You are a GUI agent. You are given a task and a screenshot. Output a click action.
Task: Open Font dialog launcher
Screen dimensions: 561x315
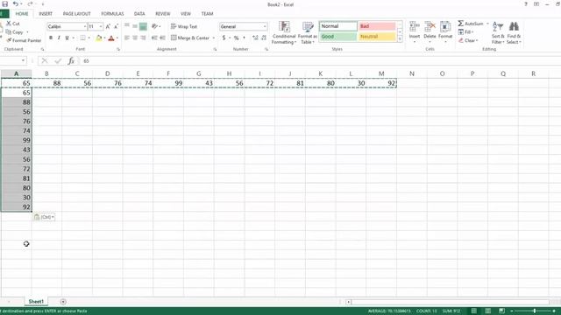(118, 49)
